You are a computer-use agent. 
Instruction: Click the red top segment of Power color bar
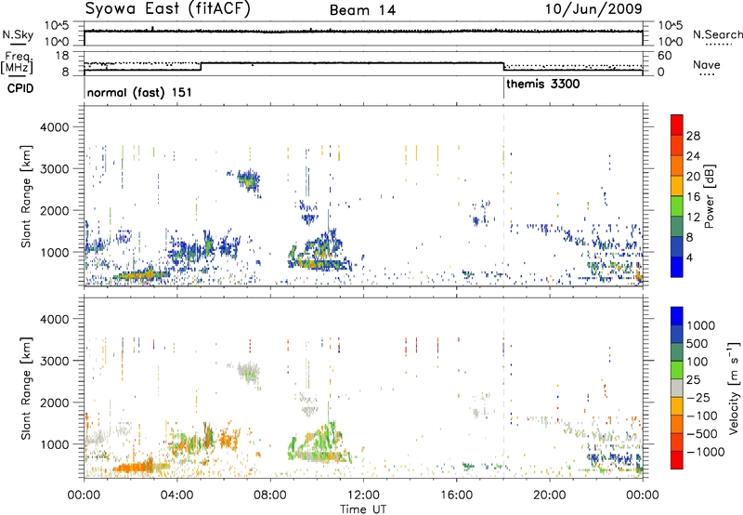(x=677, y=125)
